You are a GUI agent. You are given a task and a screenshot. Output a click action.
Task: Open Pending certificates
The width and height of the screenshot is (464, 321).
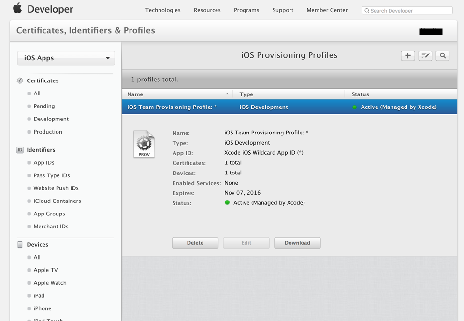[44, 106]
